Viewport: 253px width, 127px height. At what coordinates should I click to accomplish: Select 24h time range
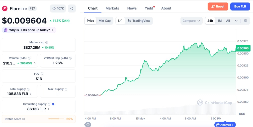point(210,21)
